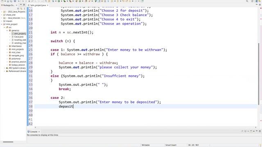Select todays_session package in tree
262x147 pixels.
[18, 65]
